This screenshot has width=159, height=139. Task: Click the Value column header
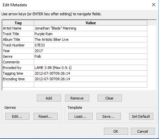tap(91, 23)
